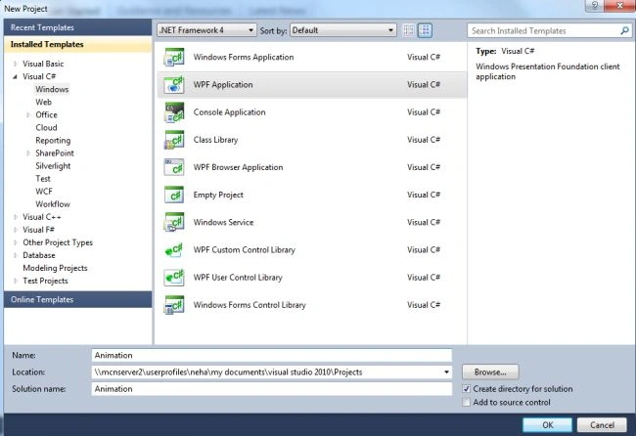Screen dimensions: 636x436
Task: Select the WCF category
Action: click(44, 192)
